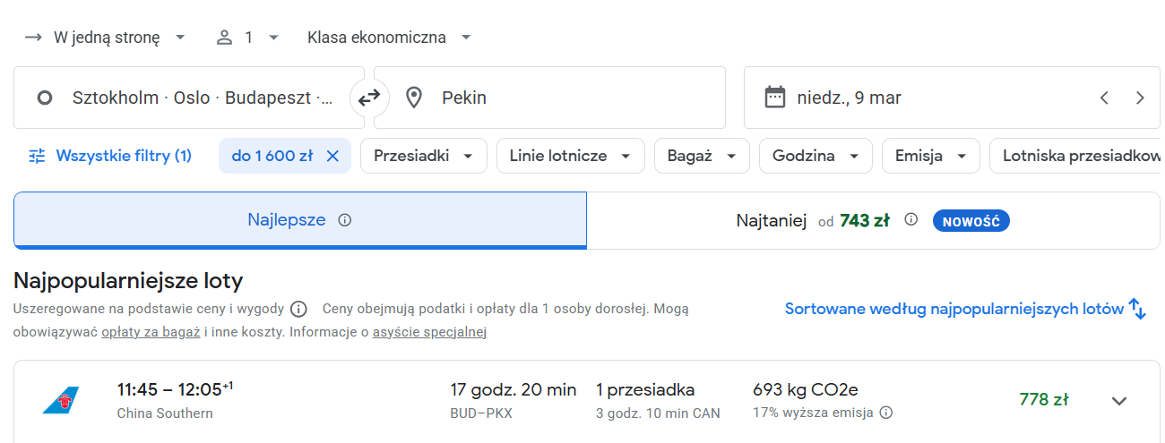Click '693 kg CO2e' emission value
This screenshot has height=443, width=1165.
[806, 389]
